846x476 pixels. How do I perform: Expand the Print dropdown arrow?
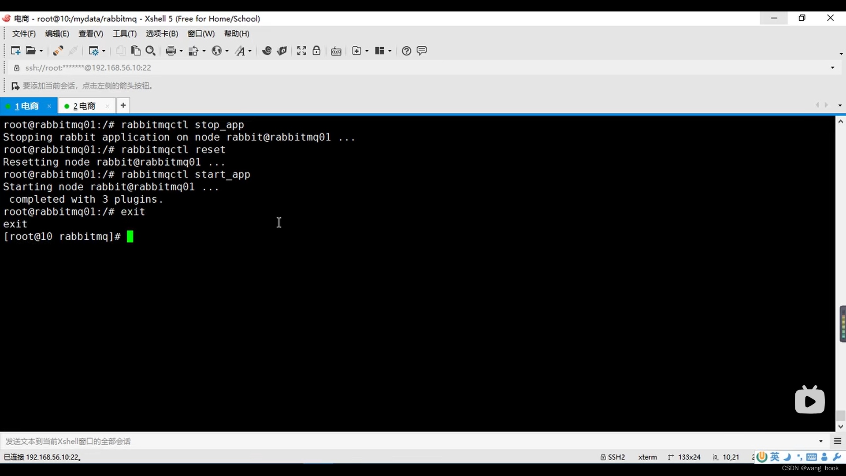tap(181, 51)
